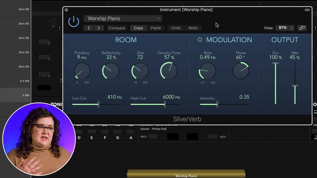Image resolution: width=317 pixels, height=178 pixels.
Task: Adjust the Low Cut slider
Action: click(x=97, y=104)
